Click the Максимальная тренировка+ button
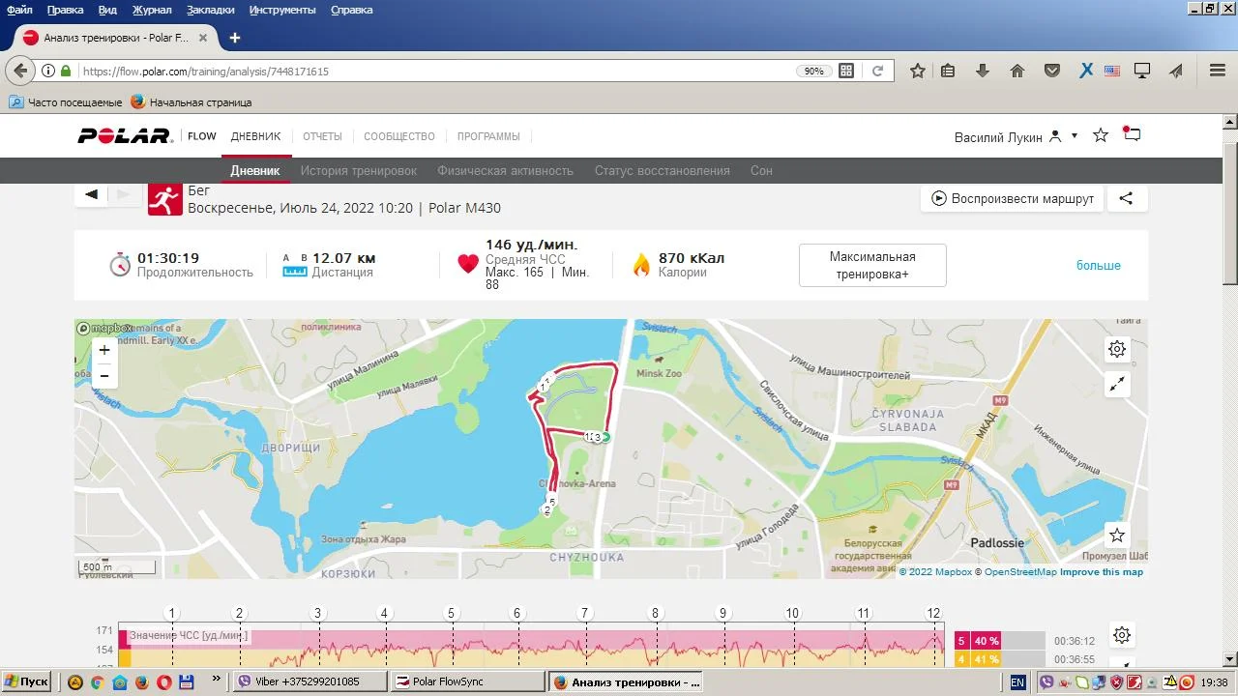Image resolution: width=1238 pixels, height=696 pixels. click(872, 265)
